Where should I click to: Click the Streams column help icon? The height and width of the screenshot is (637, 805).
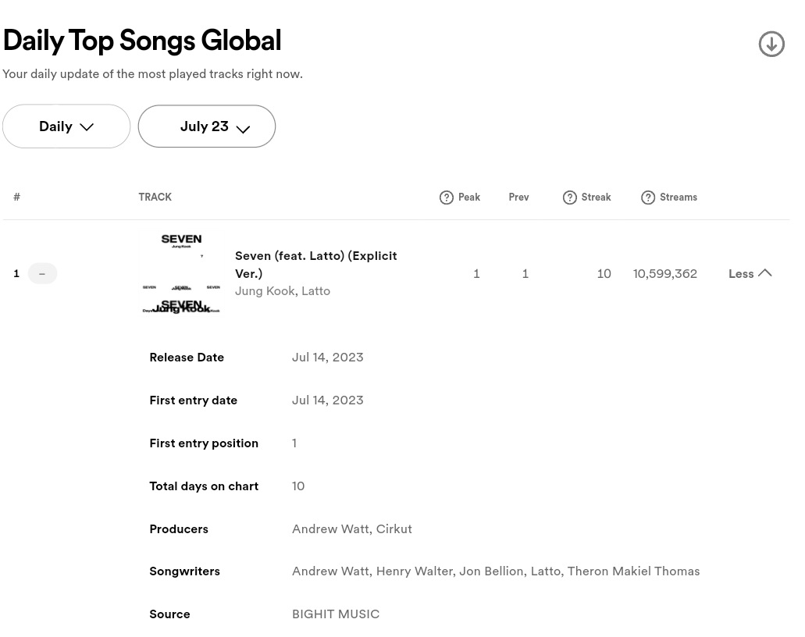click(x=648, y=198)
